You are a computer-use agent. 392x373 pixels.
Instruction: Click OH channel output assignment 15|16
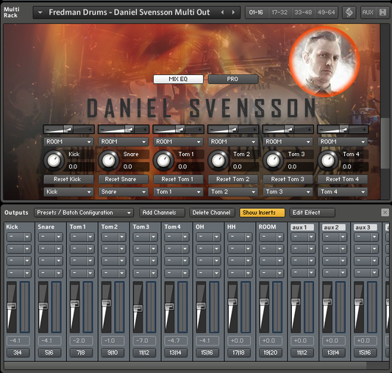207,352
